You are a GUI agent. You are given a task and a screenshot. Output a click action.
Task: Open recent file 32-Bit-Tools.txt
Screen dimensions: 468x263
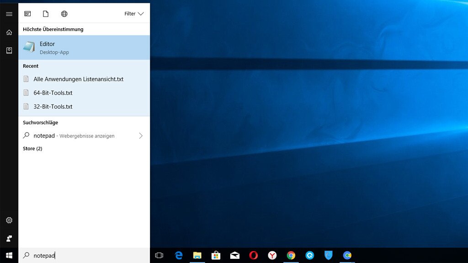coord(84,106)
